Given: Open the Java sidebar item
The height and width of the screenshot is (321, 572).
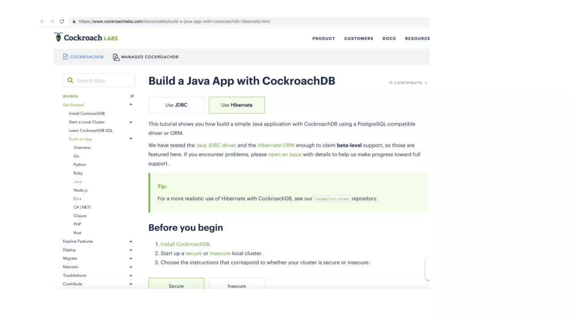Looking at the screenshot, I should point(77,182).
